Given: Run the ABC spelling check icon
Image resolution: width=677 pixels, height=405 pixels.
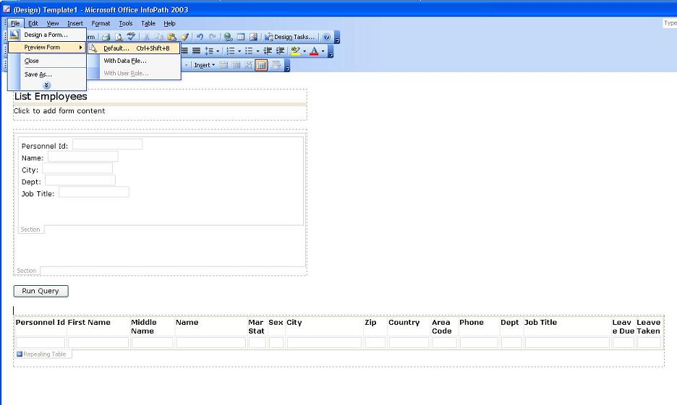Looking at the screenshot, I should click(x=131, y=37).
